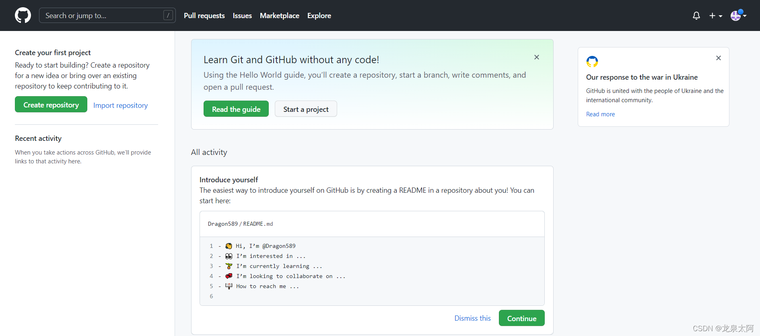760x336 pixels.
Task: Select the text "I'm currently learning ..."
Action: pyautogui.click(x=279, y=266)
